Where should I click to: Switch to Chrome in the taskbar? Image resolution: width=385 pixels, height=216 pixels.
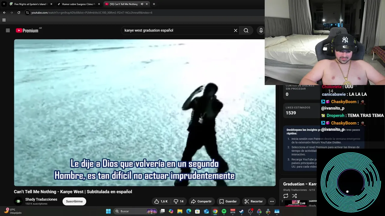[215, 211]
